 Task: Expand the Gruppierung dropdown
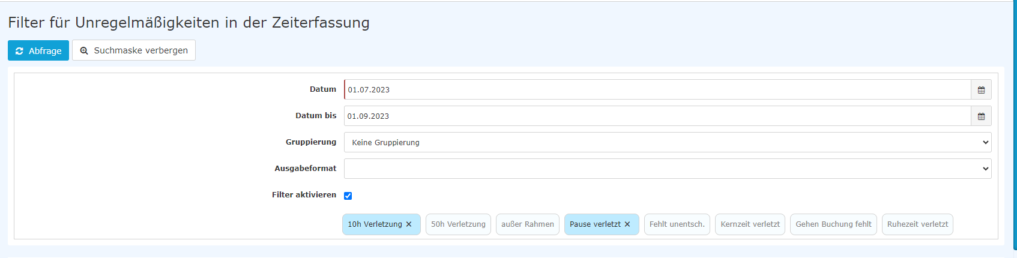point(668,142)
